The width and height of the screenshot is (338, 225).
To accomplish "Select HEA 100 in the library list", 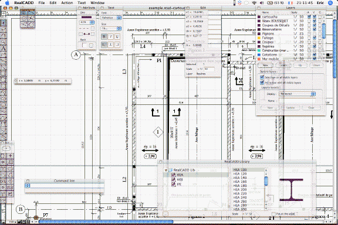I will coord(249,170).
